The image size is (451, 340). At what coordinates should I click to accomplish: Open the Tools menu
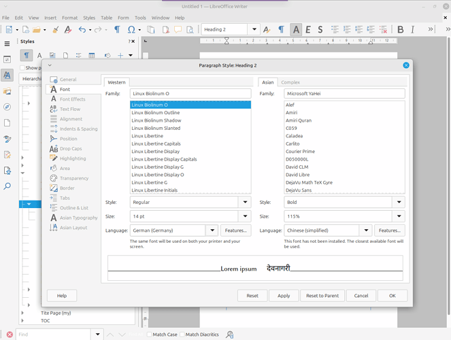click(140, 18)
